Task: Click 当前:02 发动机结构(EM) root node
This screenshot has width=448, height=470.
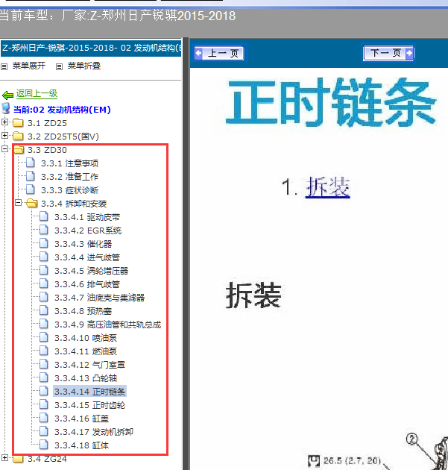Action: click(x=62, y=110)
